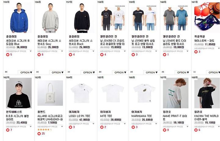Open OPTION dropdown for rank 155 hoodie
The image size is (220, 141).
point(26,72)
